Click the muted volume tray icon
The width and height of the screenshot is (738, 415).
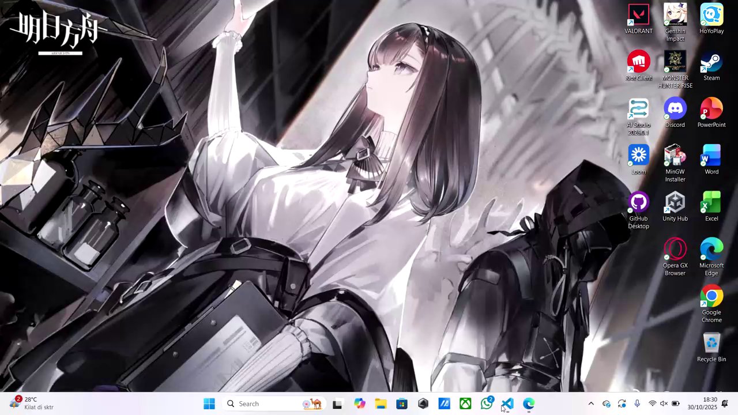point(664,404)
